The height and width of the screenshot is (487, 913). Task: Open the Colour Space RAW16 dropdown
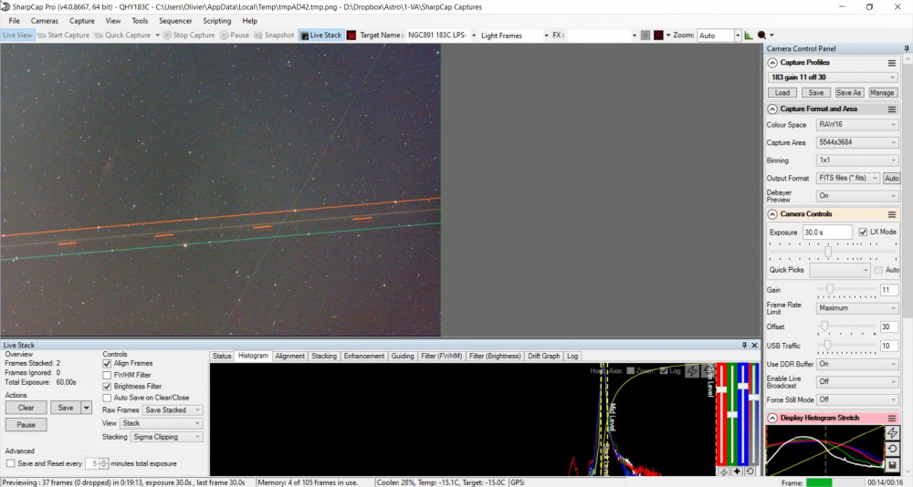(857, 125)
